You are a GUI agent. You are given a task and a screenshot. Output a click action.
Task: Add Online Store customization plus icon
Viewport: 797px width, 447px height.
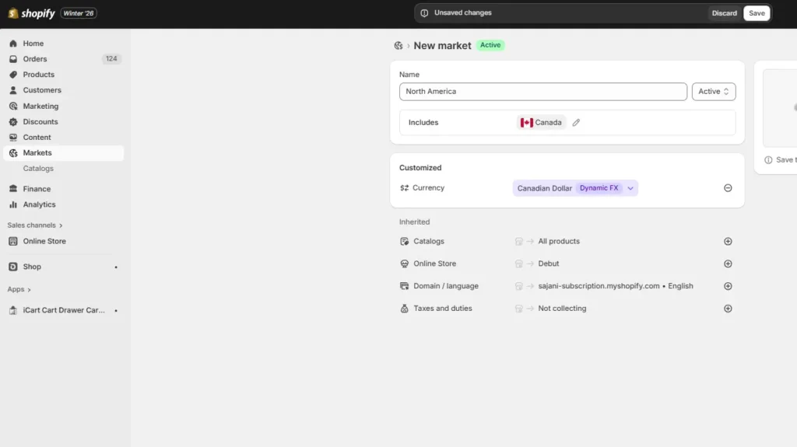click(728, 264)
